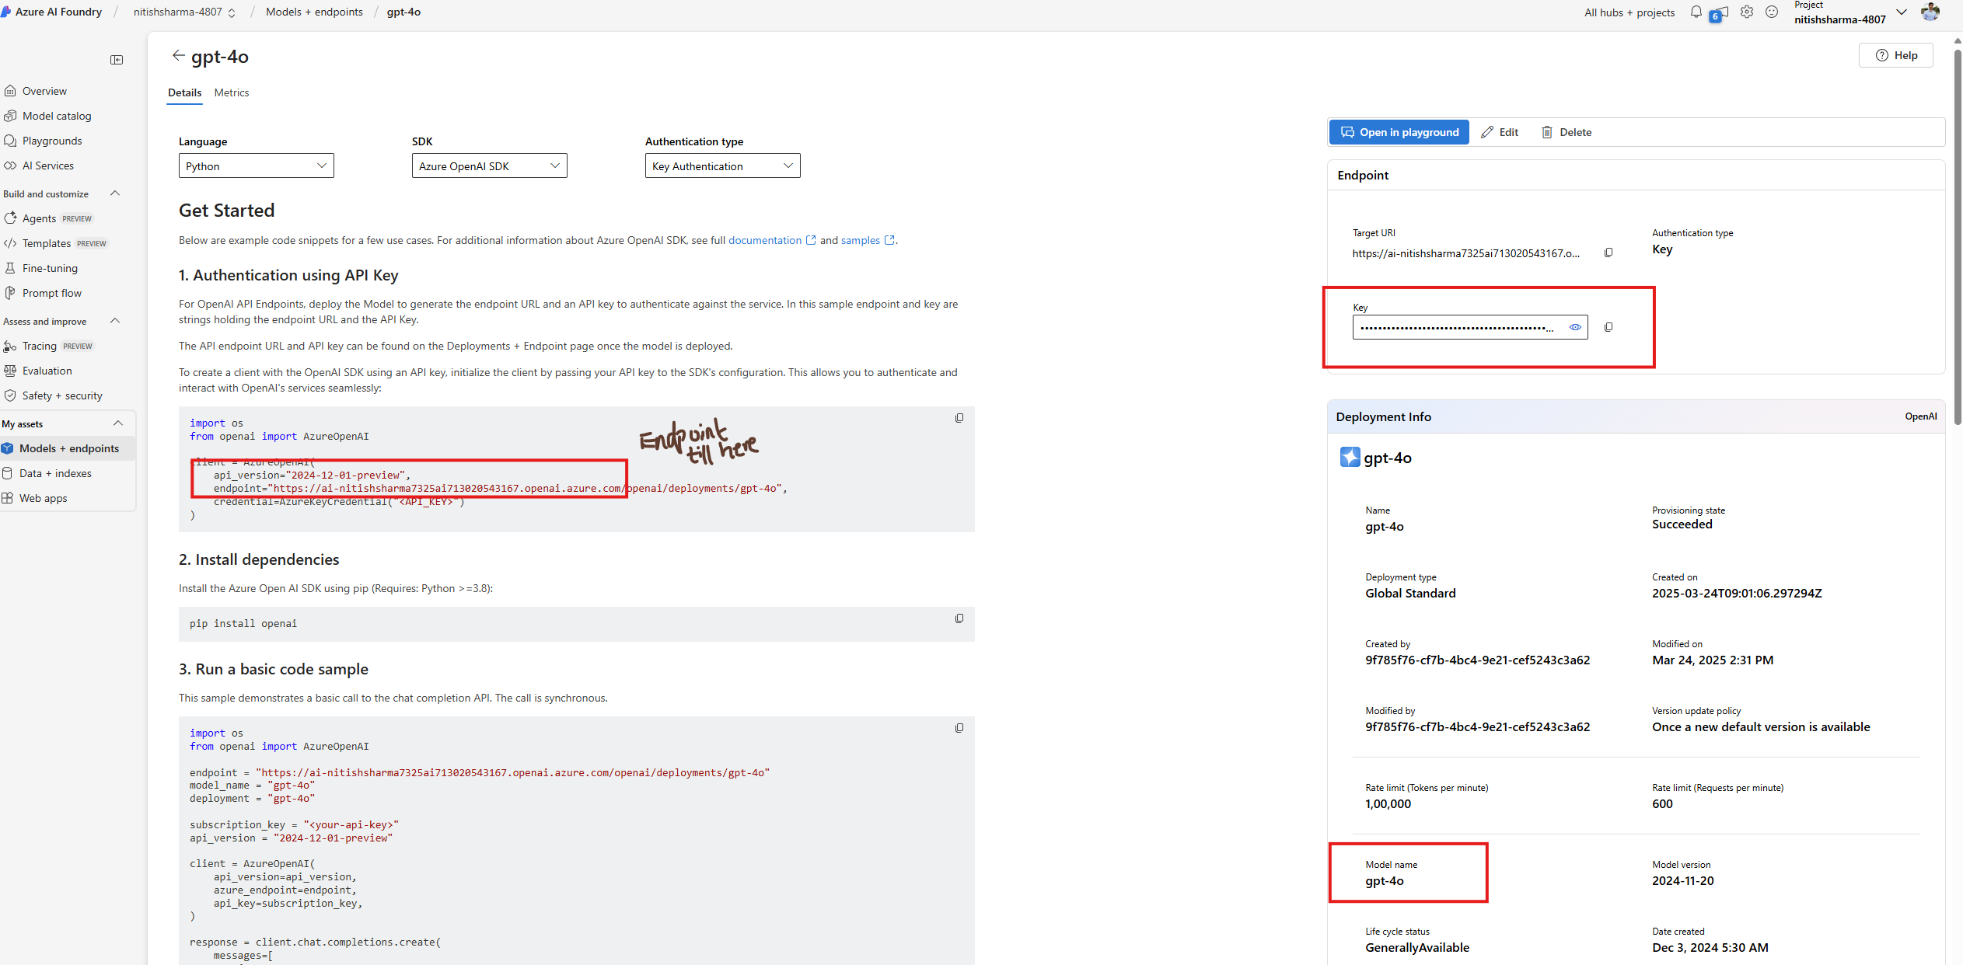Open Models + endpoints breadcrumb
1963x965 pixels.
[314, 12]
